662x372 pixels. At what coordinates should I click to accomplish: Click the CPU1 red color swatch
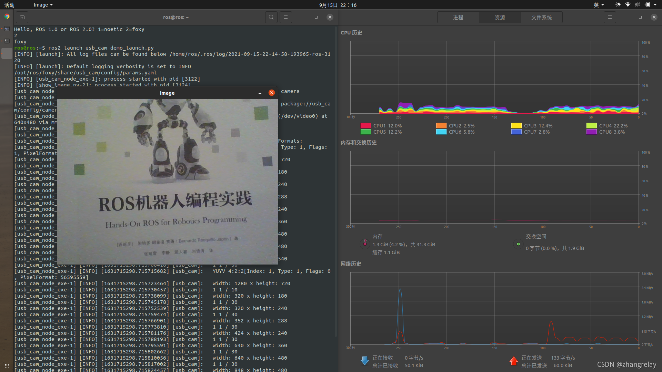pos(365,126)
